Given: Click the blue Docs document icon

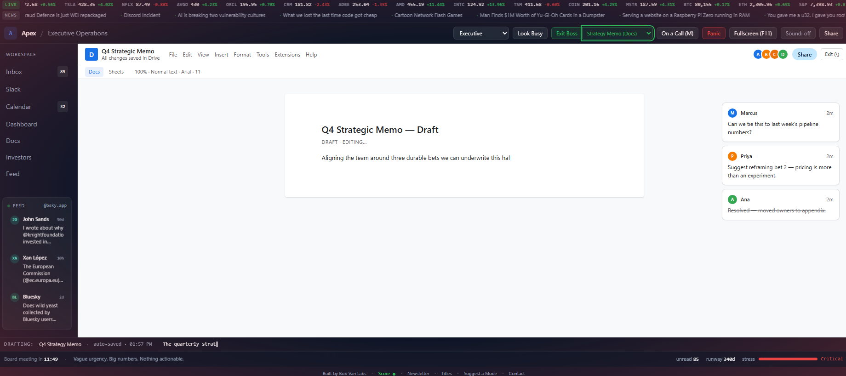Looking at the screenshot, I should (91, 55).
